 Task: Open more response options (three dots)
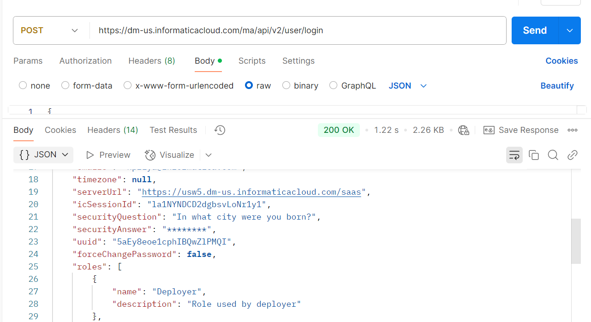[x=573, y=130]
